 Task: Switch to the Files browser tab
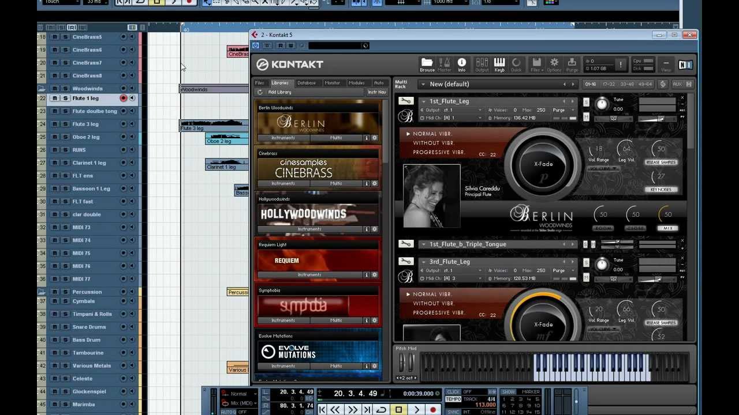[x=260, y=83]
